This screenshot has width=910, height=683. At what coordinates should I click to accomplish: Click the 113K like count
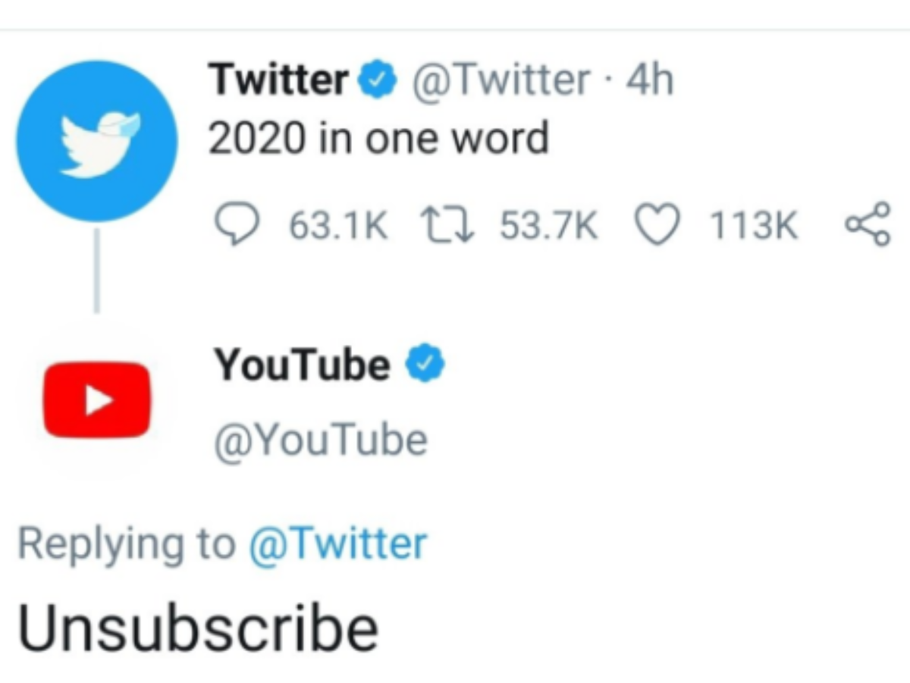tap(752, 226)
